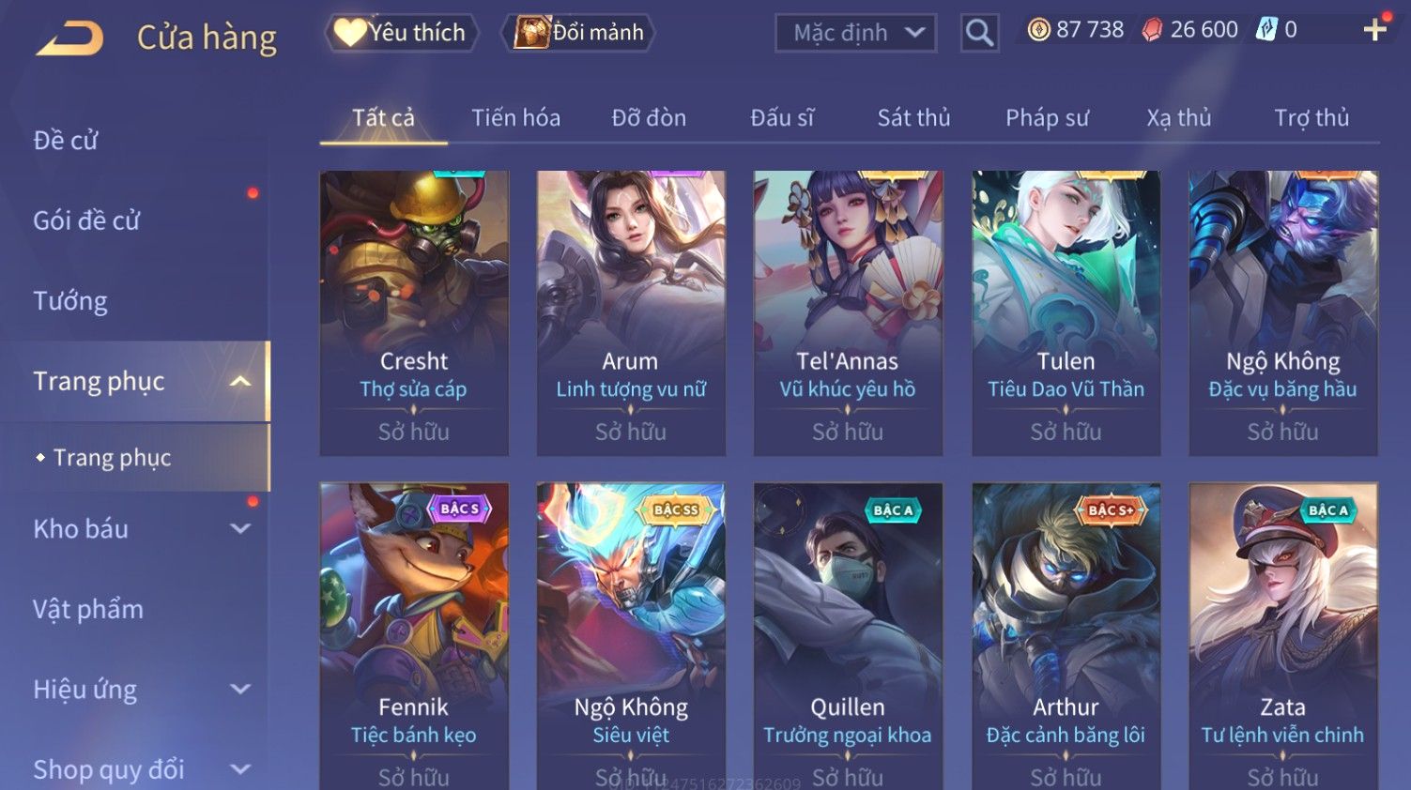Viewport: 1411px width, 790px height.
Task: Open the Mặc định sort dropdown
Action: tap(856, 33)
